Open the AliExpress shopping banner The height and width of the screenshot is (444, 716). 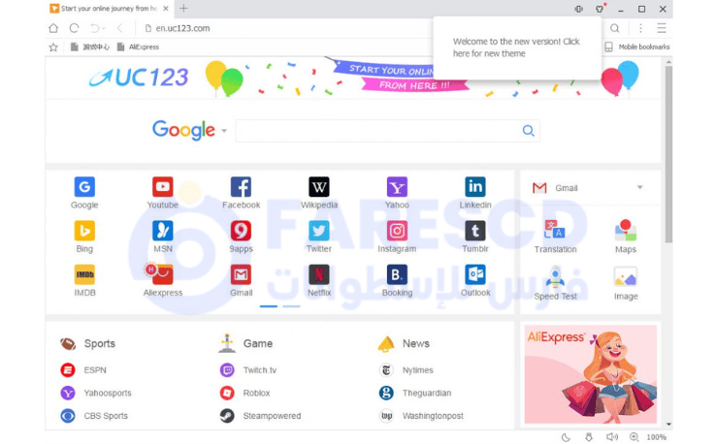tap(591, 374)
